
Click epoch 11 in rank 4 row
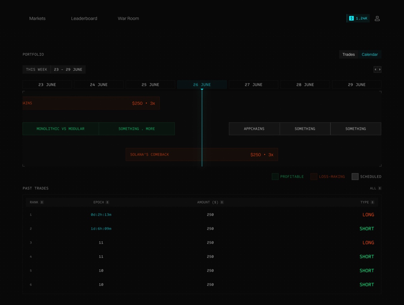pos(101,257)
